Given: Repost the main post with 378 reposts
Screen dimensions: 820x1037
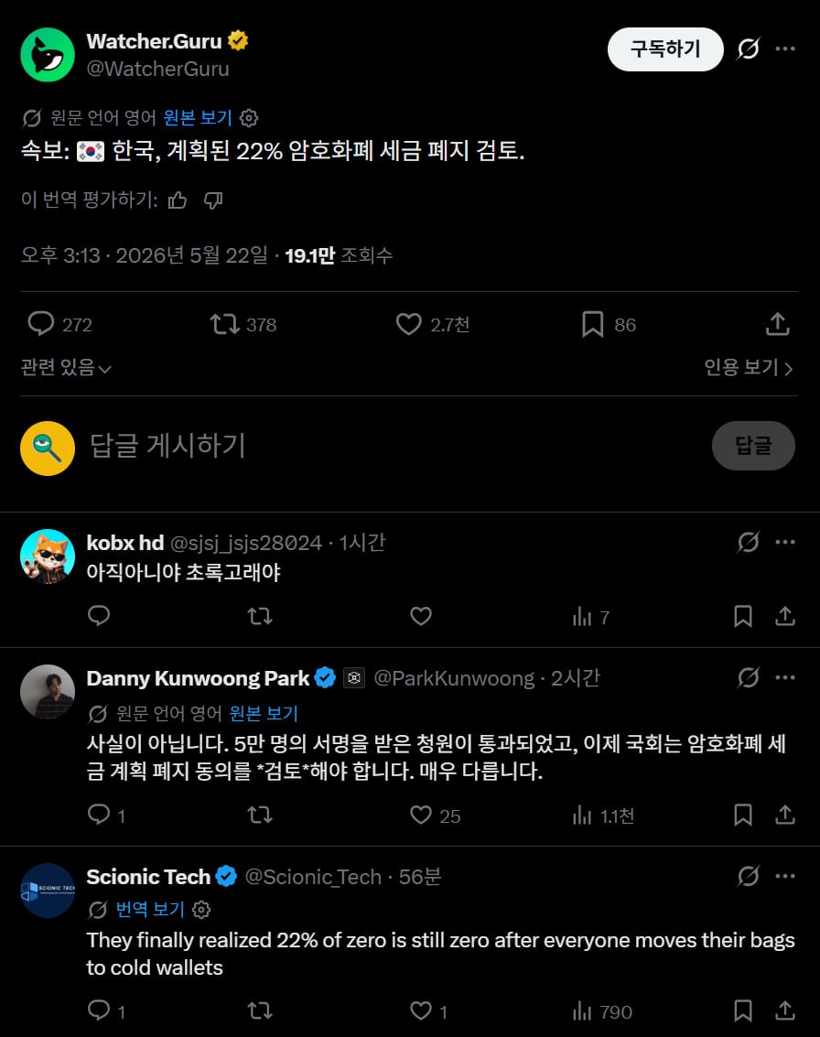Looking at the screenshot, I should pyautogui.click(x=243, y=325).
